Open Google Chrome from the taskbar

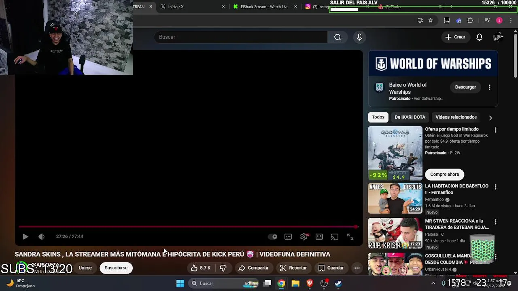281,283
